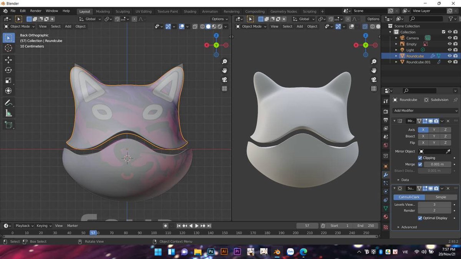Open Object properties orange square tab
Viewport: 461px width, 259px height.
pyautogui.click(x=386, y=166)
